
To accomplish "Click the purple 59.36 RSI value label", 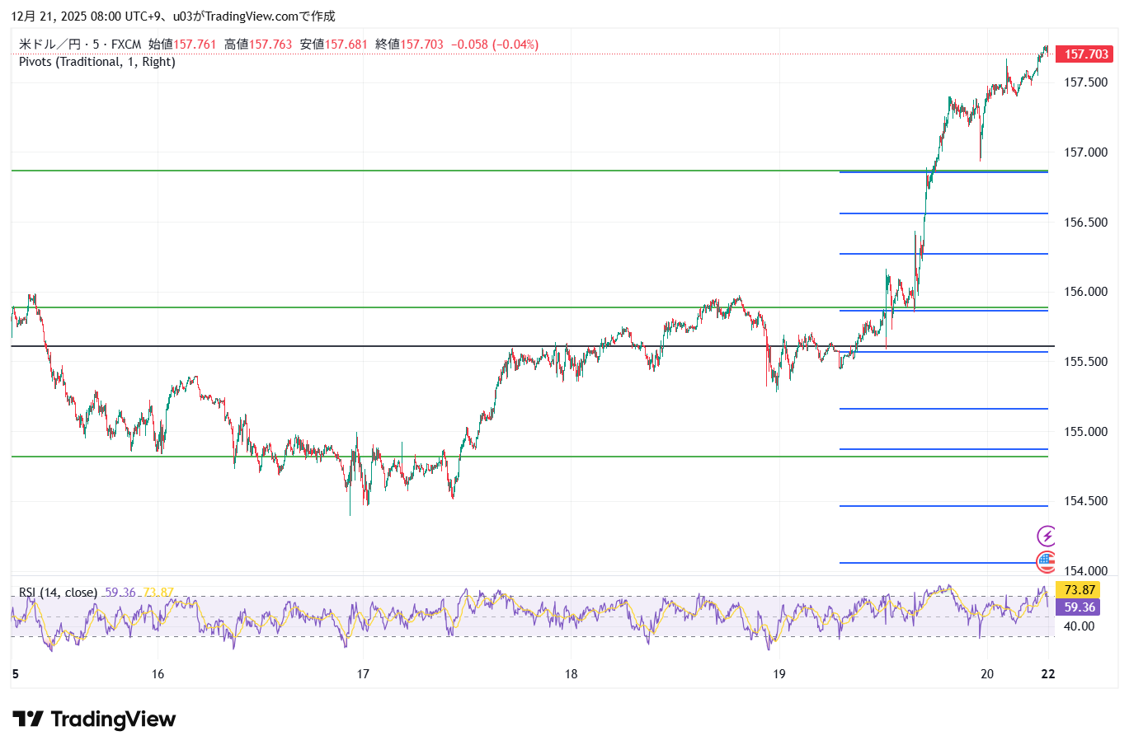I will tap(1079, 607).
